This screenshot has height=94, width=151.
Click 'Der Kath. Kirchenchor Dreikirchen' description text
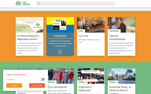click(122, 48)
